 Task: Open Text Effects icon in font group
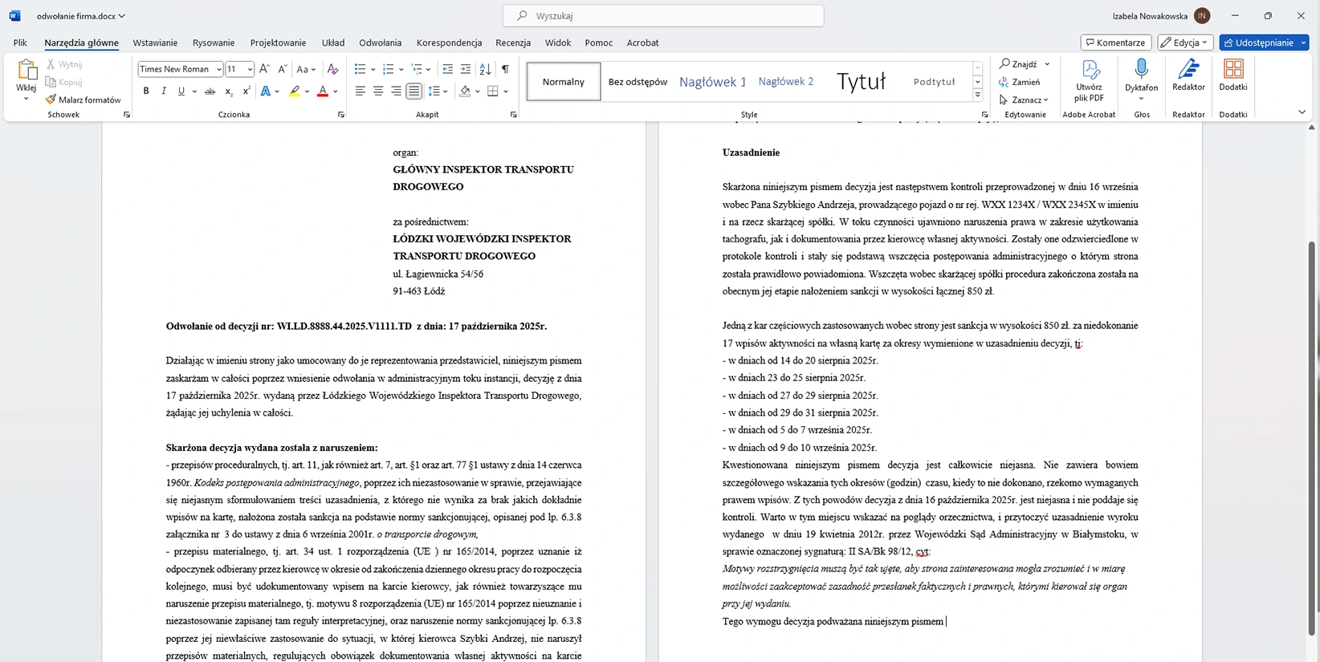coord(266,91)
